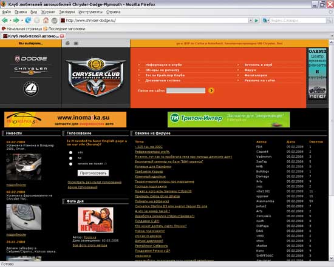
Task: Open Тесты Крайслер Клуба link
Action: tap(165, 75)
